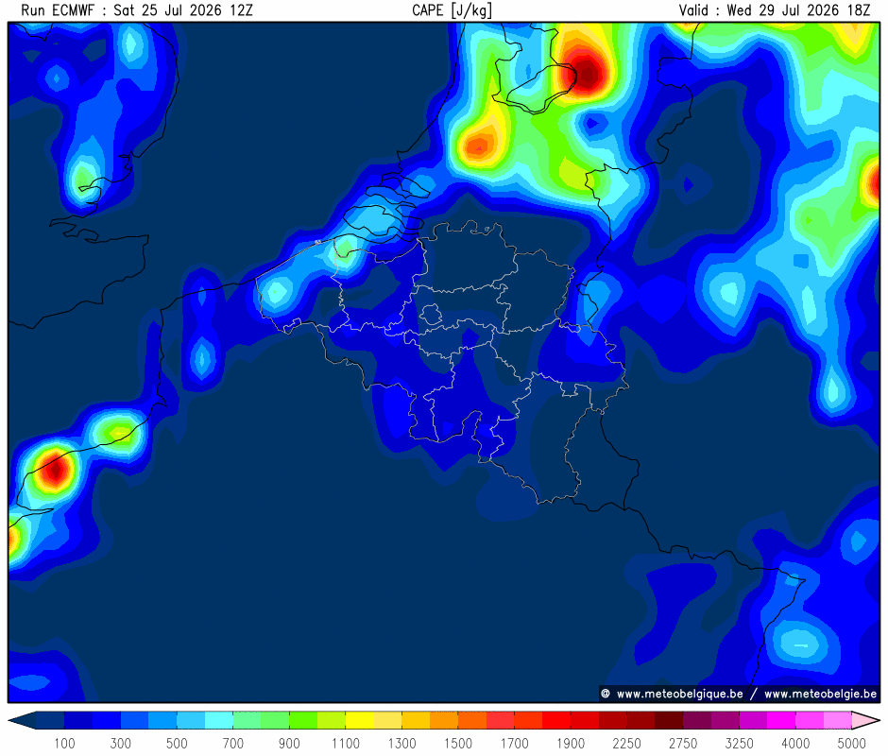Viewport: 888px width, 756px height.
Task: Click the '1500' legend value
Action: pyautogui.click(x=458, y=744)
